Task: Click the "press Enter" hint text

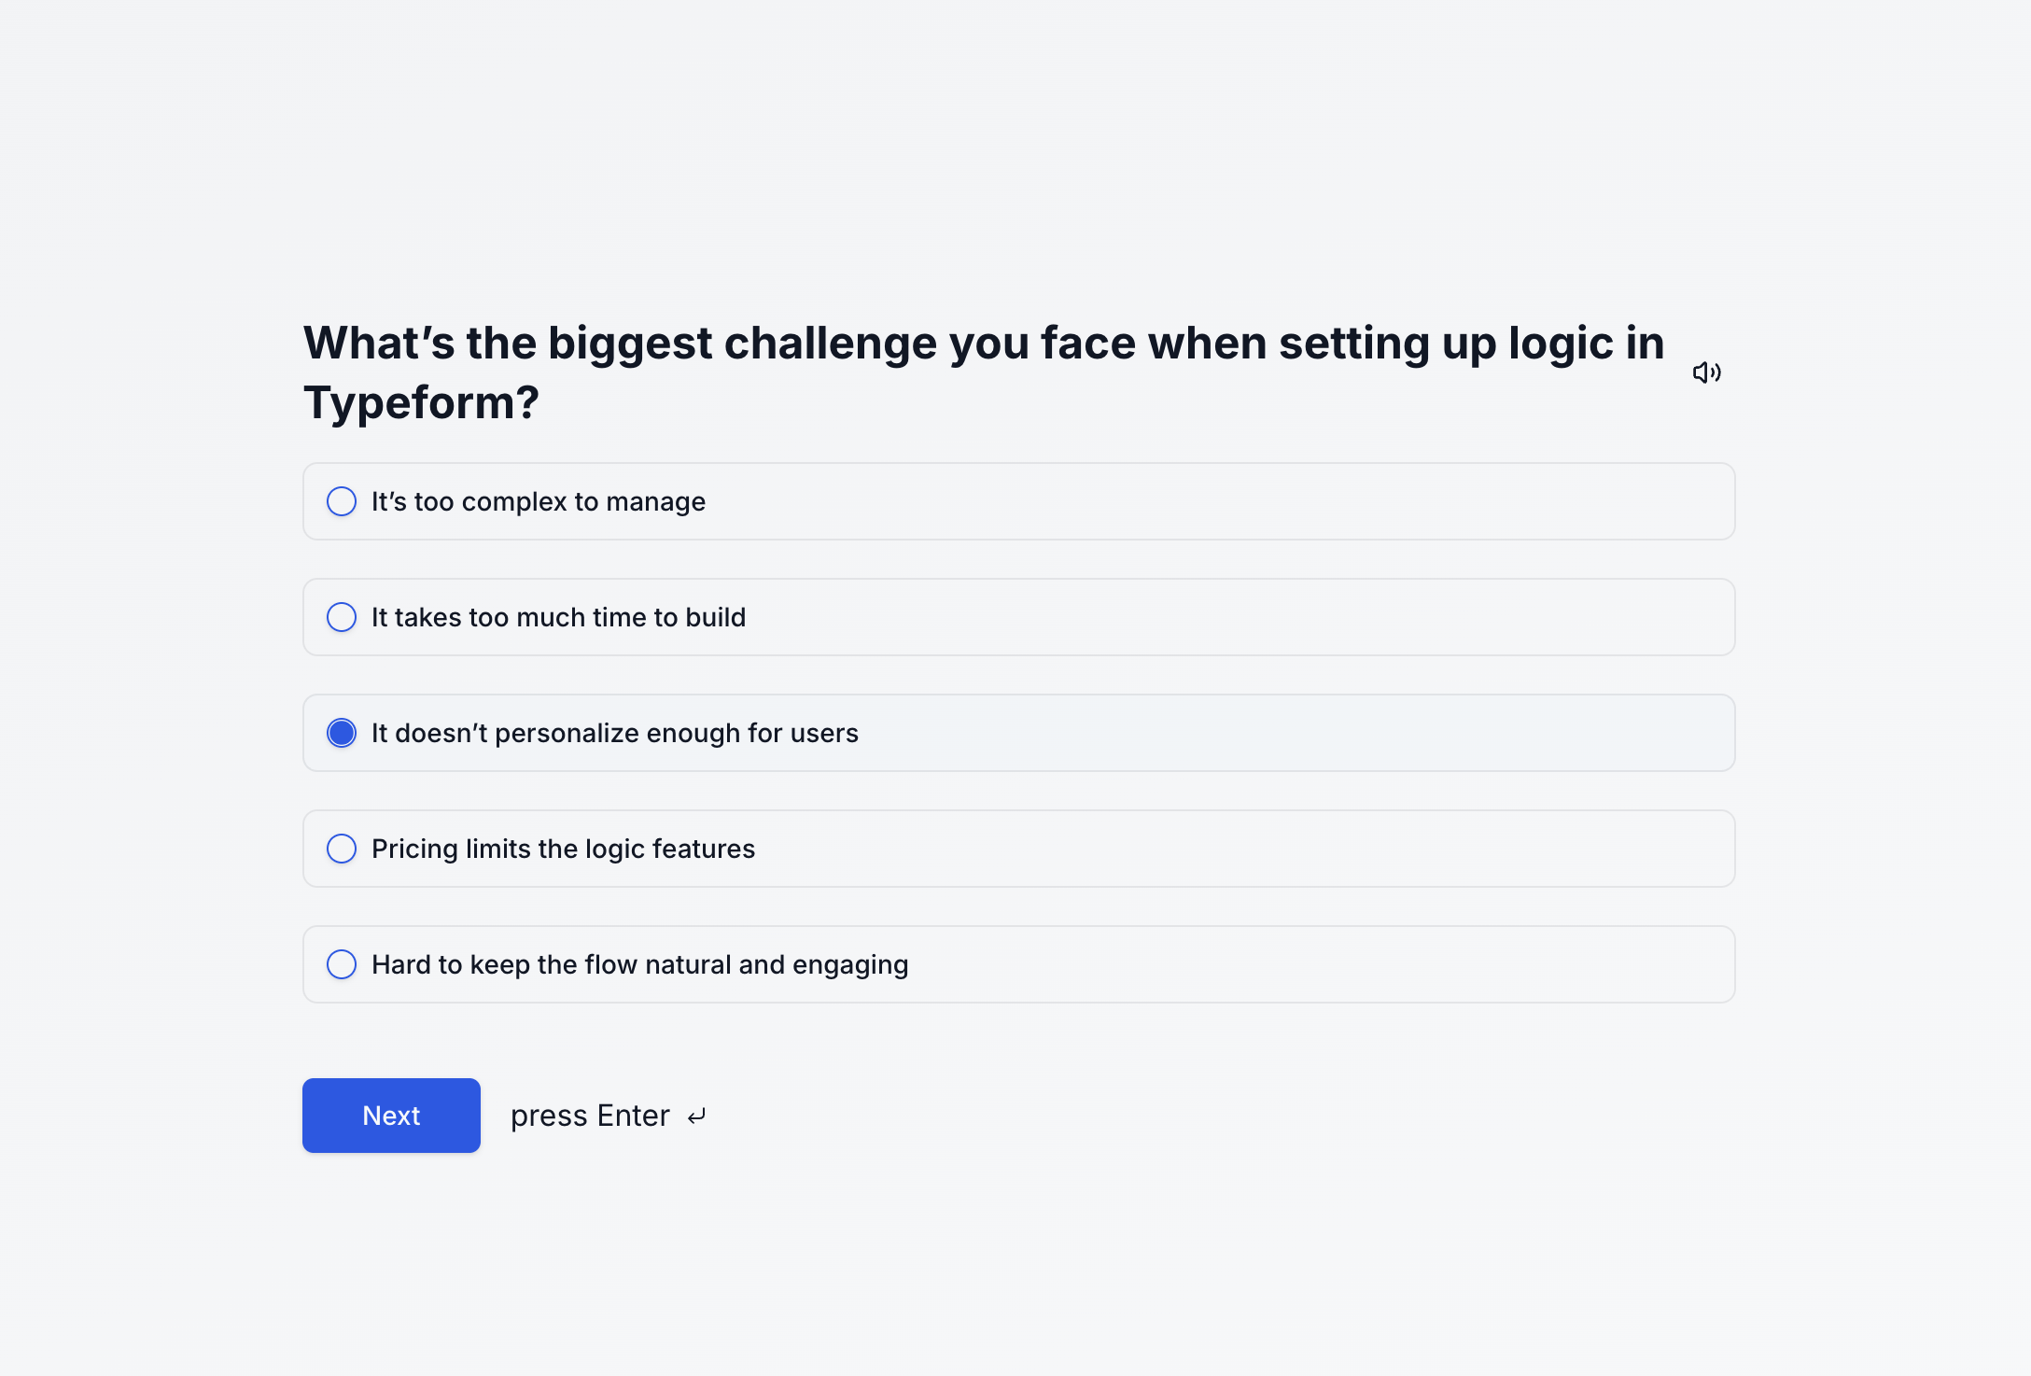Action: pyautogui.click(x=590, y=1116)
